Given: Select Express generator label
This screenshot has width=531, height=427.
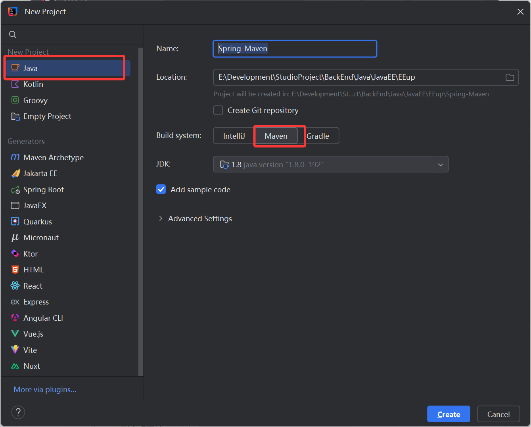Looking at the screenshot, I should click(36, 302).
